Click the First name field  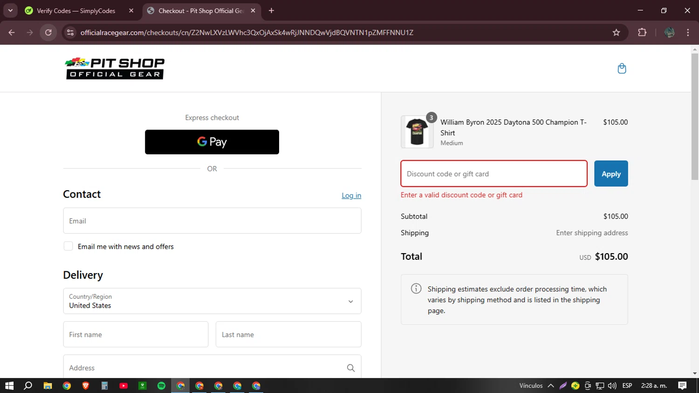(x=136, y=334)
